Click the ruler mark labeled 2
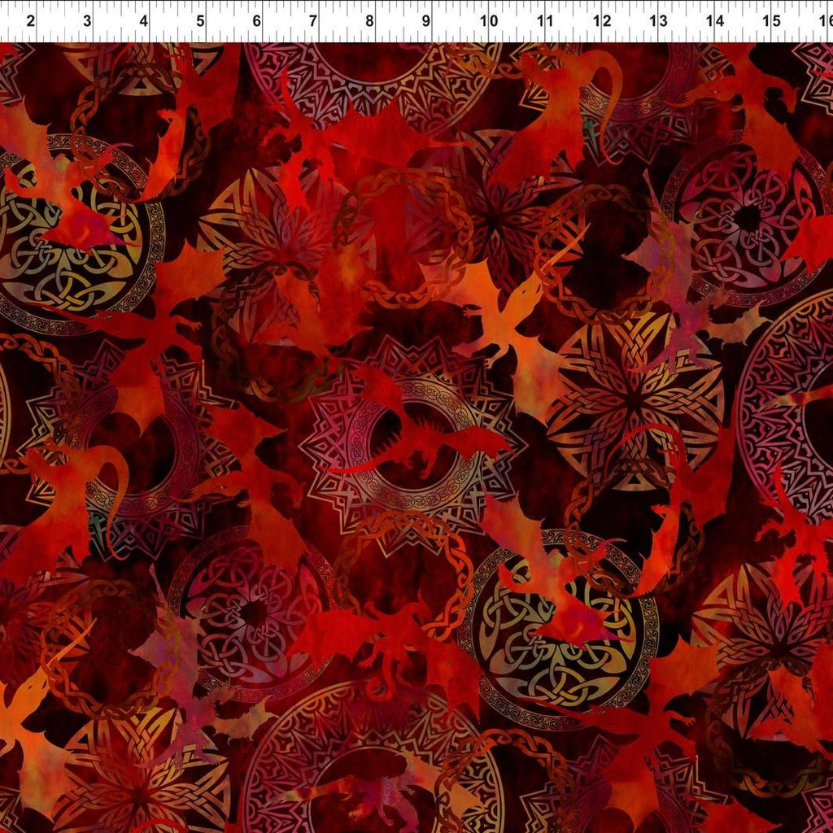Image resolution: width=833 pixels, height=833 pixels. (x=30, y=21)
